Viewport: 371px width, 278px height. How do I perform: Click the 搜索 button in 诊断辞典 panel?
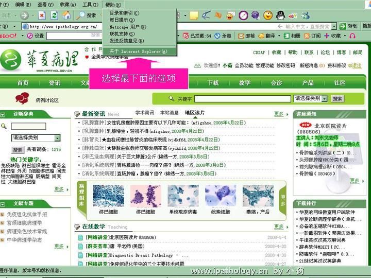pos(18,150)
